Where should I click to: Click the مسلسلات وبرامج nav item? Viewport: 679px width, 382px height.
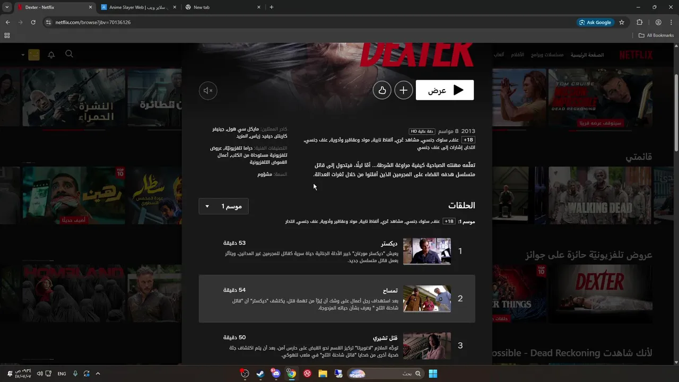pyautogui.click(x=547, y=55)
